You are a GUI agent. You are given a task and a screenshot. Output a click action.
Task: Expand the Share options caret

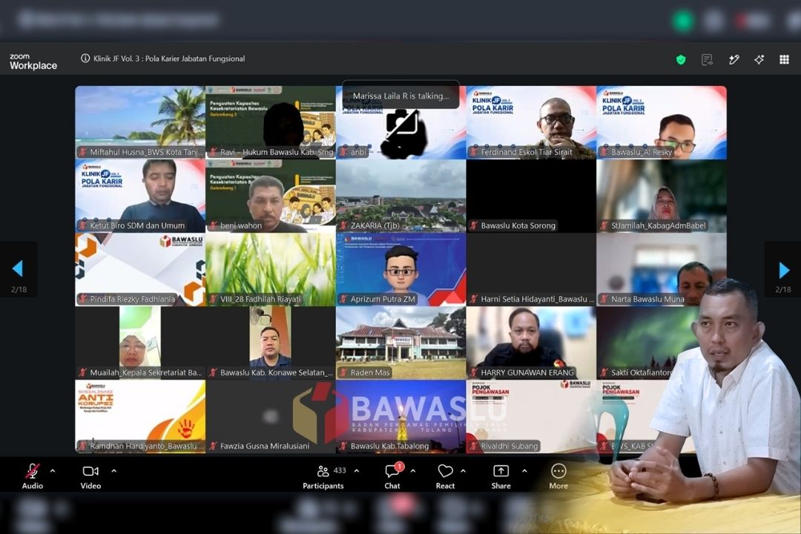pyautogui.click(x=524, y=471)
